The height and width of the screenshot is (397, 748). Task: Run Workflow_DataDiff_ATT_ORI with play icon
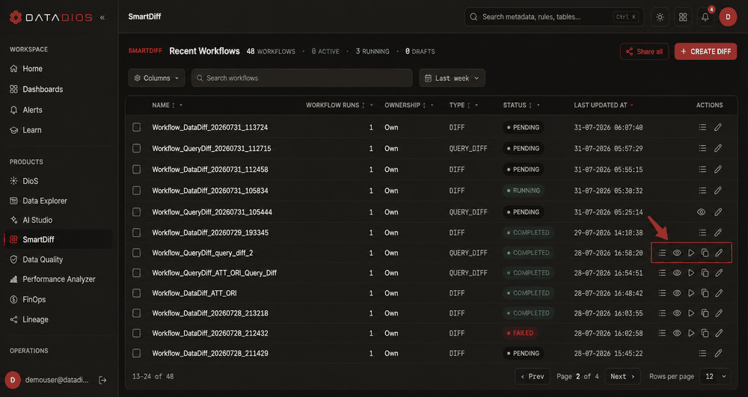tap(690, 292)
